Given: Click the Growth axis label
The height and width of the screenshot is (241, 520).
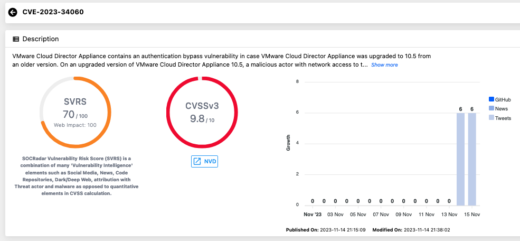Looking at the screenshot, I should pos(288,143).
